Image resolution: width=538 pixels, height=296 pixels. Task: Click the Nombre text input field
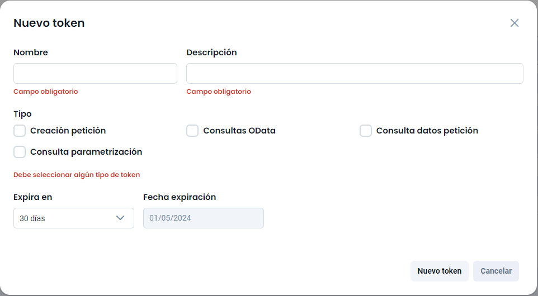point(95,73)
